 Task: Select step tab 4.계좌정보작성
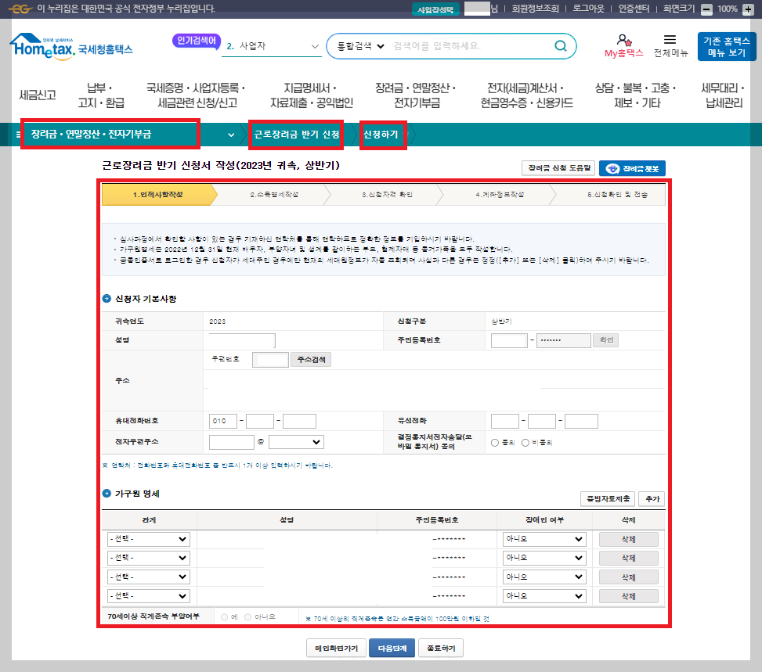coord(500,195)
